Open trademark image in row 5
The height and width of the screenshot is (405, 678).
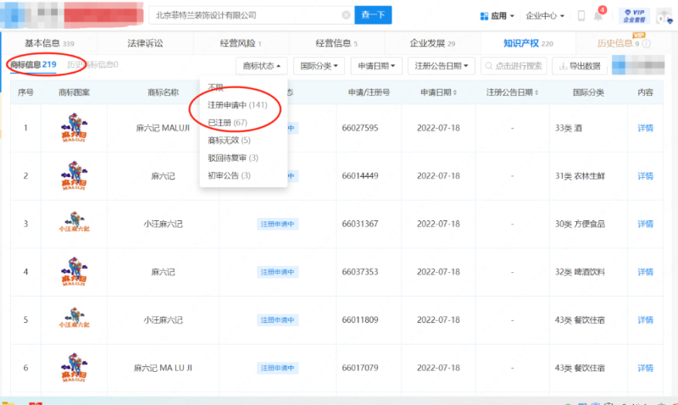[74, 318]
